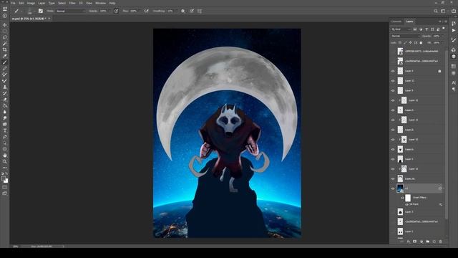Hide Layer 11 with its eye icon
This screenshot has width=458, height=258.
pos(393,81)
